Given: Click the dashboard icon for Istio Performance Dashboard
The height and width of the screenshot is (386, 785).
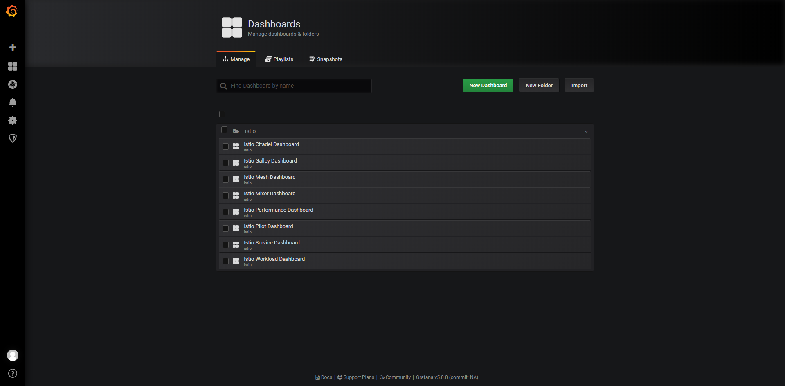Looking at the screenshot, I should point(236,212).
